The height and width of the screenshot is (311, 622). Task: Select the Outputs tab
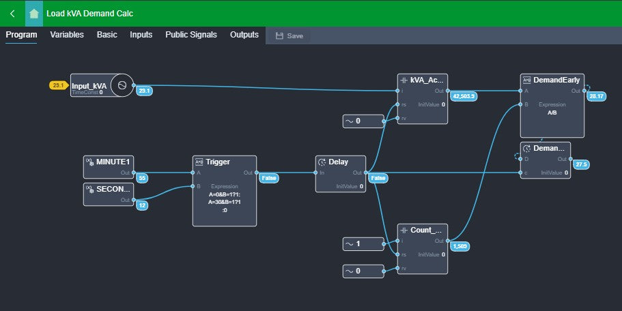click(244, 35)
